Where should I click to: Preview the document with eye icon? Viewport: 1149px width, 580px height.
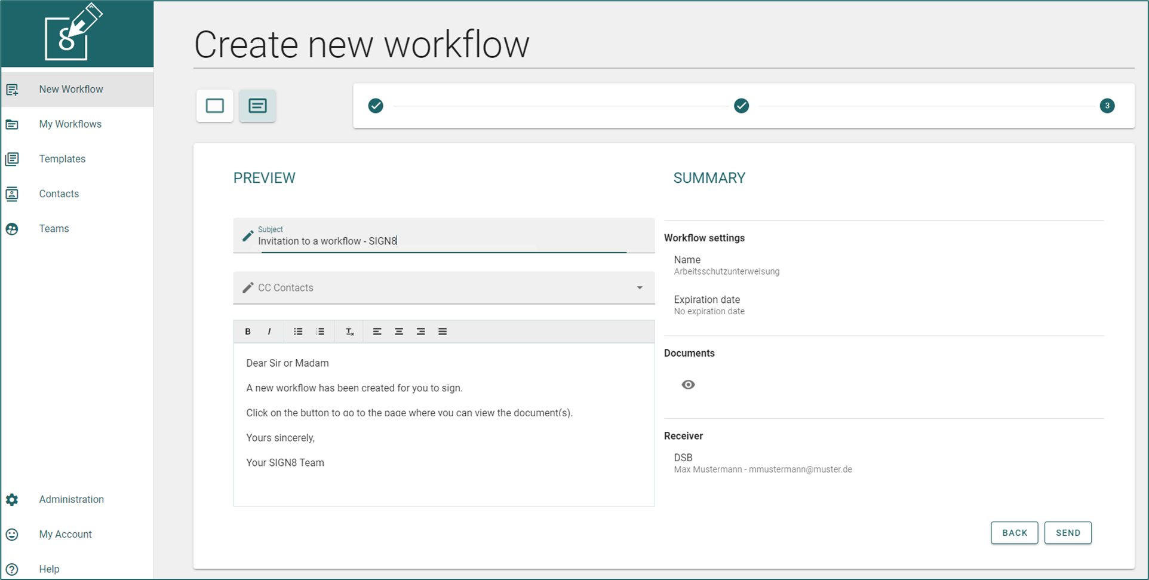pos(688,385)
